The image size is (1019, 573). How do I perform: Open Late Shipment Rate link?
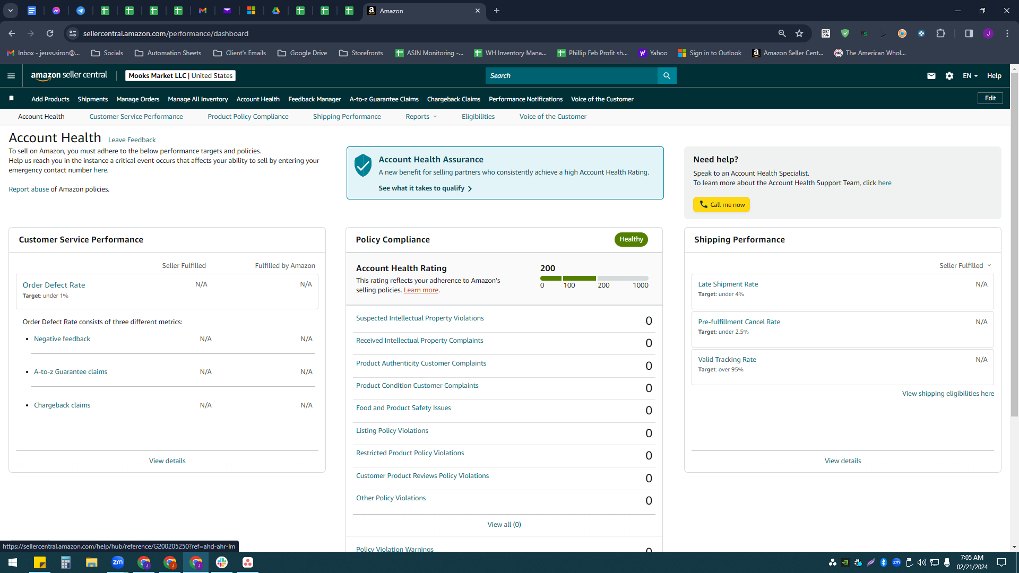click(728, 284)
